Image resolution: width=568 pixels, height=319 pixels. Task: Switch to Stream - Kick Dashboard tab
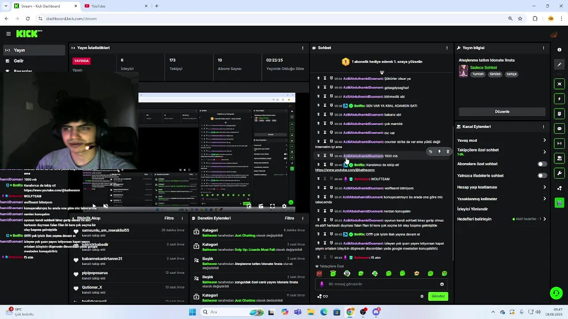(x=45, y=6)
